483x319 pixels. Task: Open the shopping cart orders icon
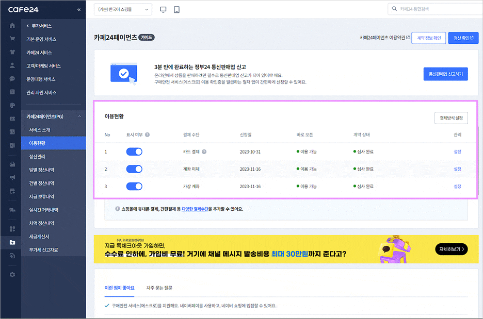click(12, 39)
